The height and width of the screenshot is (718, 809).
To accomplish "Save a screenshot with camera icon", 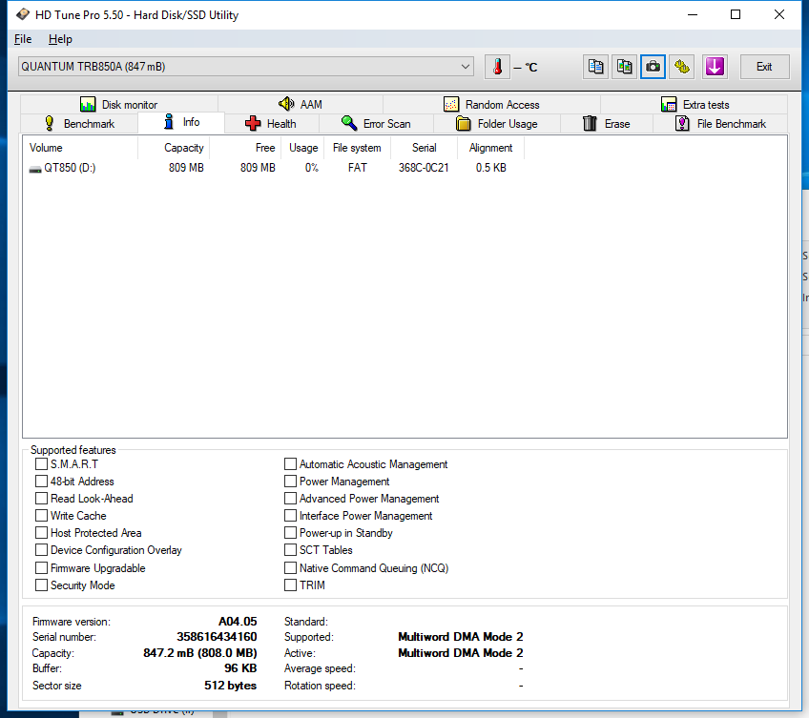I will pos(653,67).
